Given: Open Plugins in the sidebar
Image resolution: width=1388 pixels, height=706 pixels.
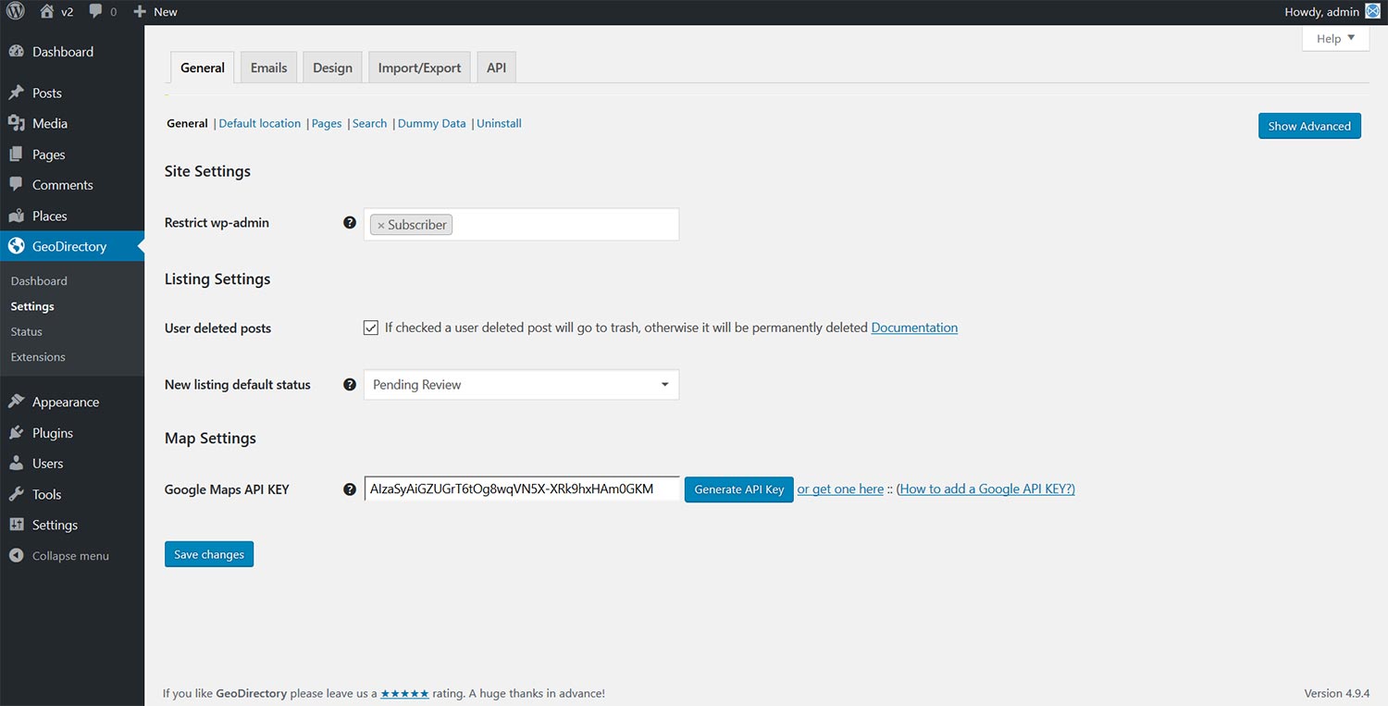Looking at the screenshot, I should pyautogui.click(x=53, y=433).
